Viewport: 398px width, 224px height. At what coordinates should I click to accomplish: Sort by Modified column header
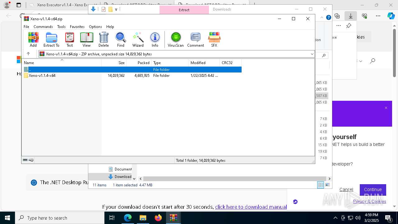(204, 63)
